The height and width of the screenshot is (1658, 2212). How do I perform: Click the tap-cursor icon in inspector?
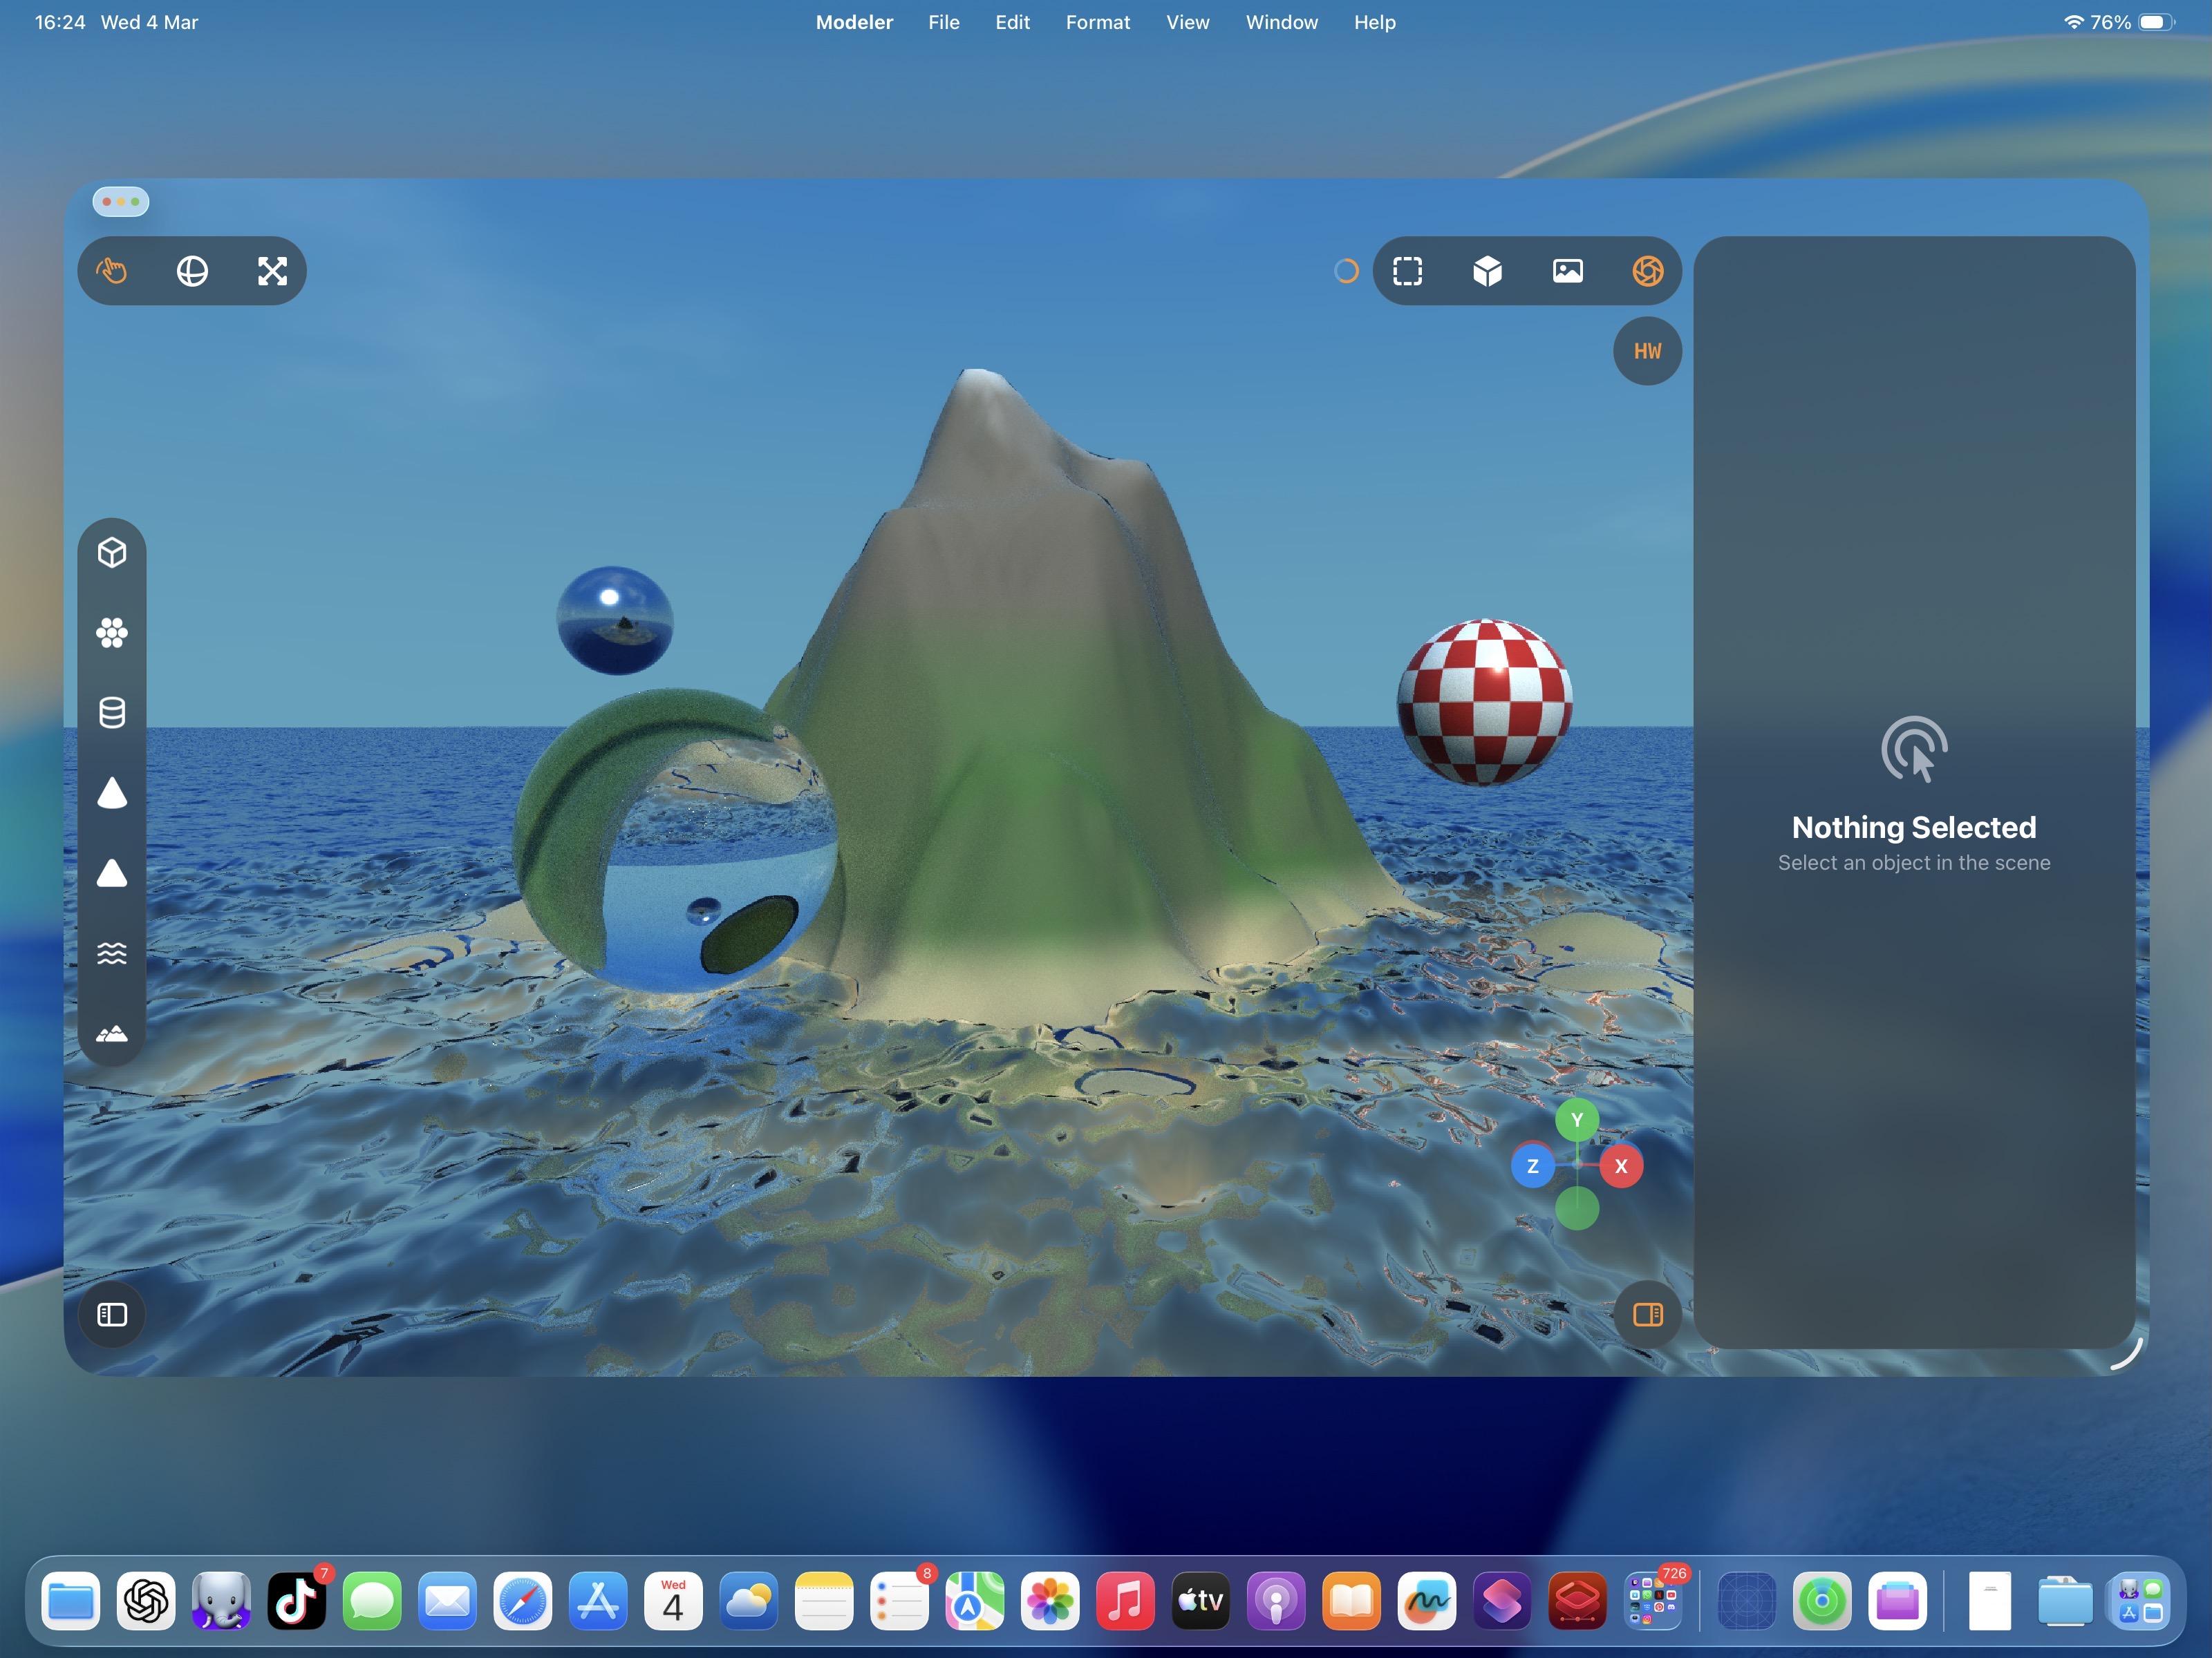[x=1913, y=750]
